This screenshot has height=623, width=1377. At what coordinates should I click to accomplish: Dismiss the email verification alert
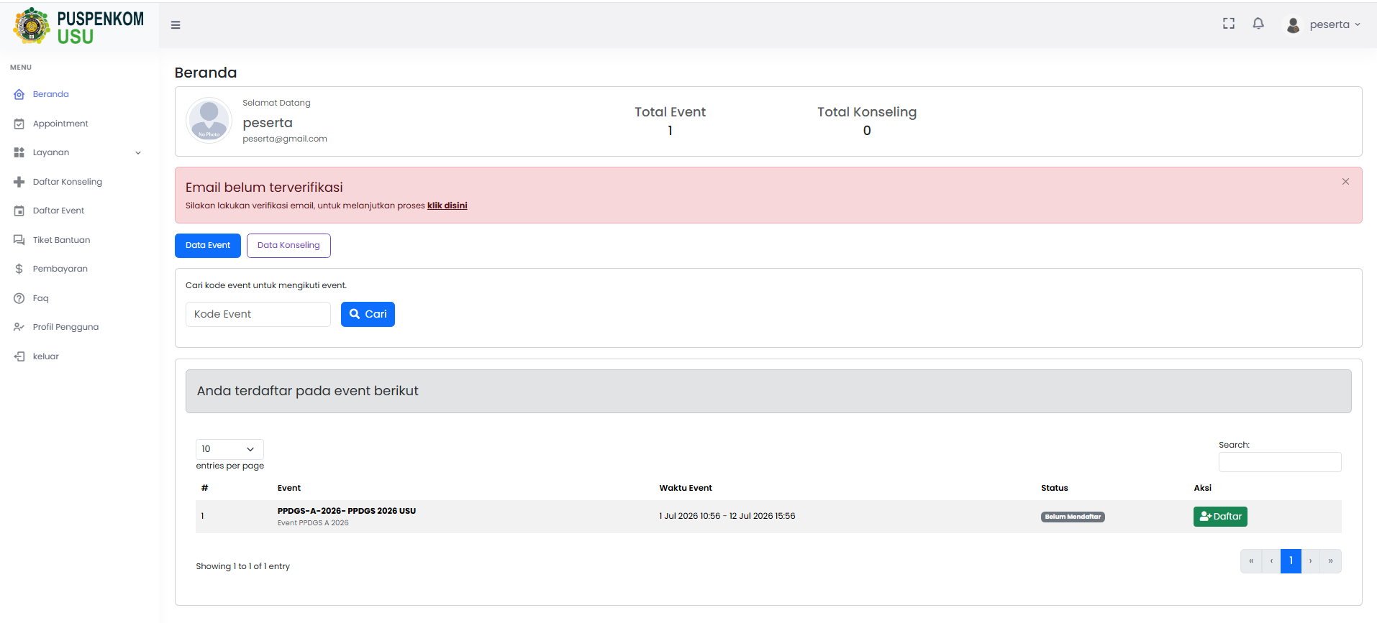pyautogui.click(x=1345, y=182)
